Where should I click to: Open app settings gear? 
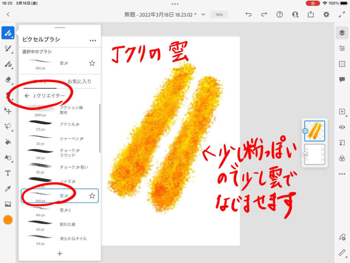point(326,14)
